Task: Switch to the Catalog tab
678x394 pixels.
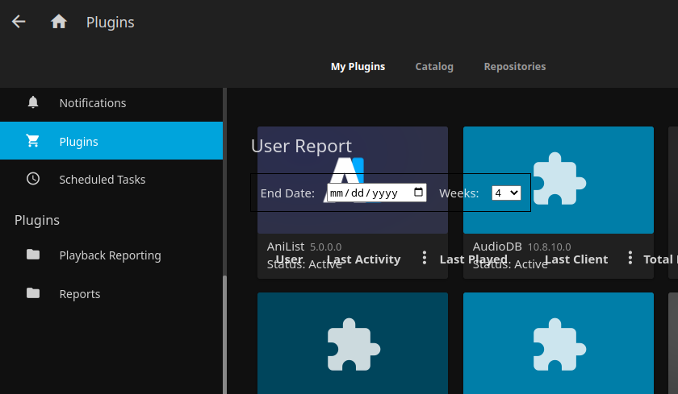Action: pos(434,66)
